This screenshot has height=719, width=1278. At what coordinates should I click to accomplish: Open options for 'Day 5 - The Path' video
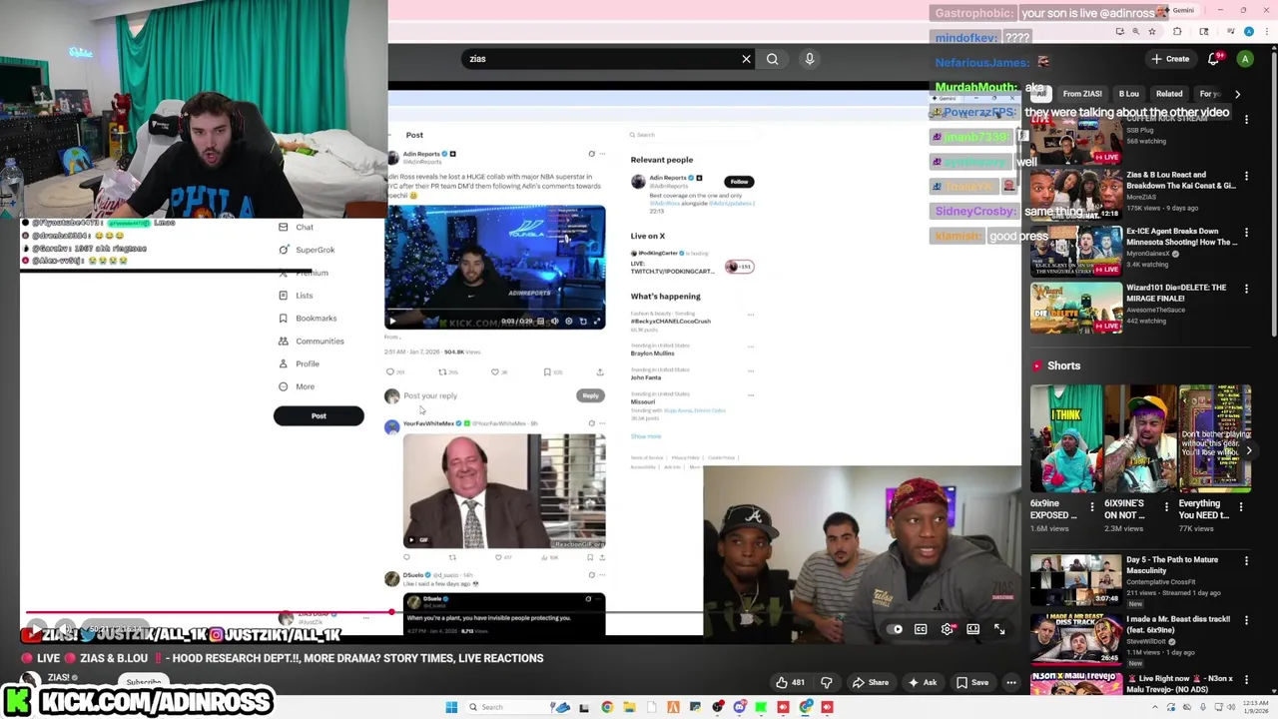[x=1246, y=561]
